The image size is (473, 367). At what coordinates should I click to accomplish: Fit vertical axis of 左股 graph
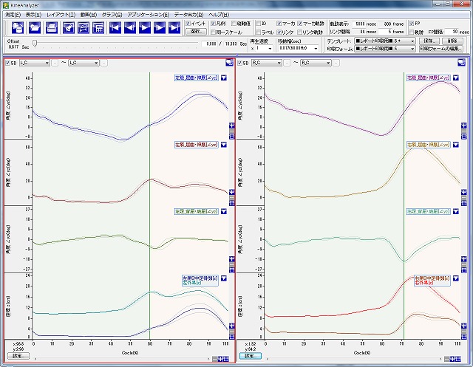pyautogui.click(x=231, y=136)
